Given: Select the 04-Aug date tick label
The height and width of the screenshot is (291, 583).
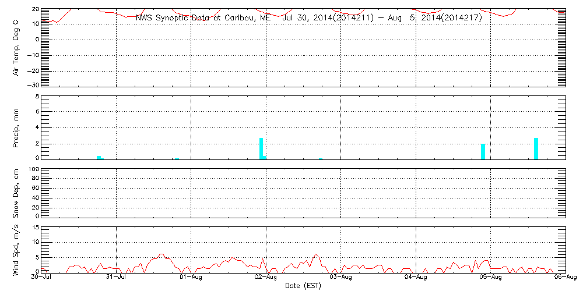Looking at the screenshot, I should 416,278.
